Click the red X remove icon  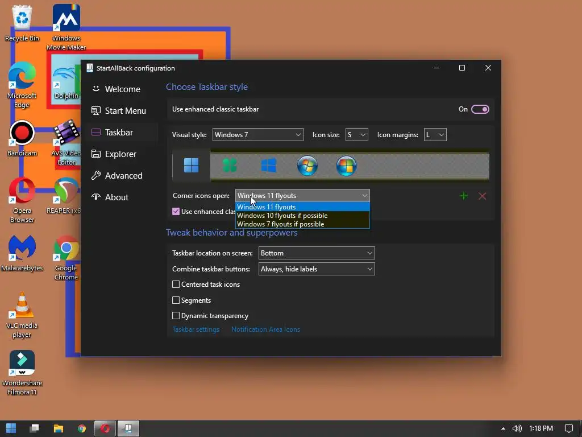tap(482, 196)
